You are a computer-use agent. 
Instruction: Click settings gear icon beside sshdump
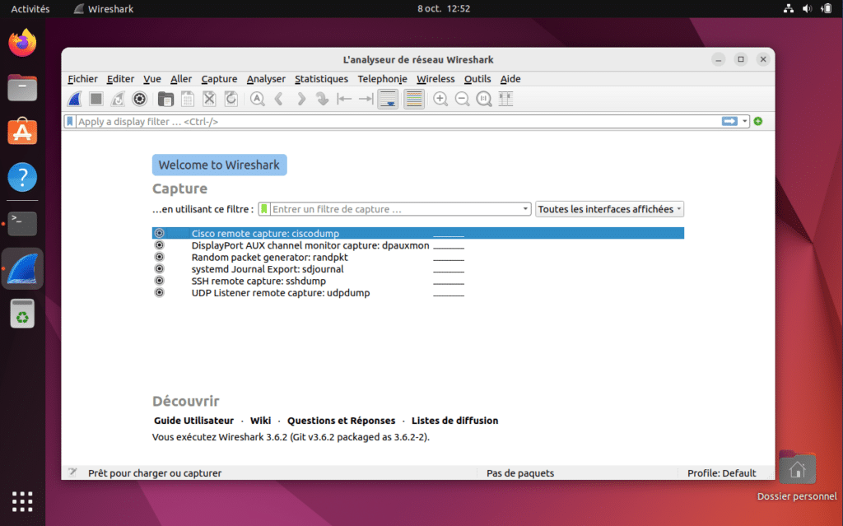159,281
